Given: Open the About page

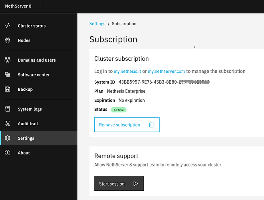Looking at the screenshot, I should [x=39, y=153].
